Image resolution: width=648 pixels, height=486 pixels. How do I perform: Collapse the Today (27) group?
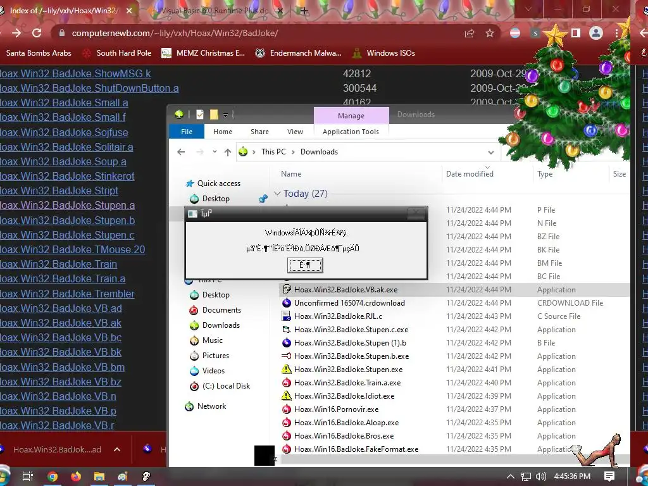point(277,194)
